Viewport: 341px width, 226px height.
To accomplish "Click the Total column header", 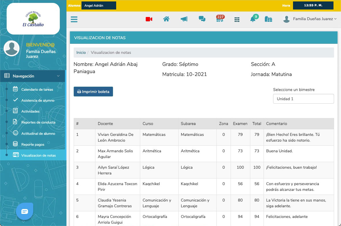I will [x=257, y=124].
